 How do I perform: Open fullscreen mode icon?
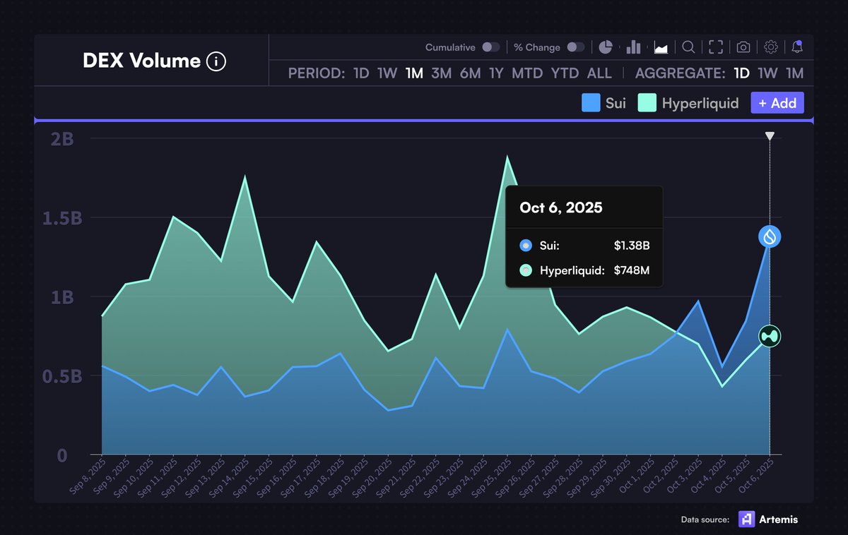716,47
